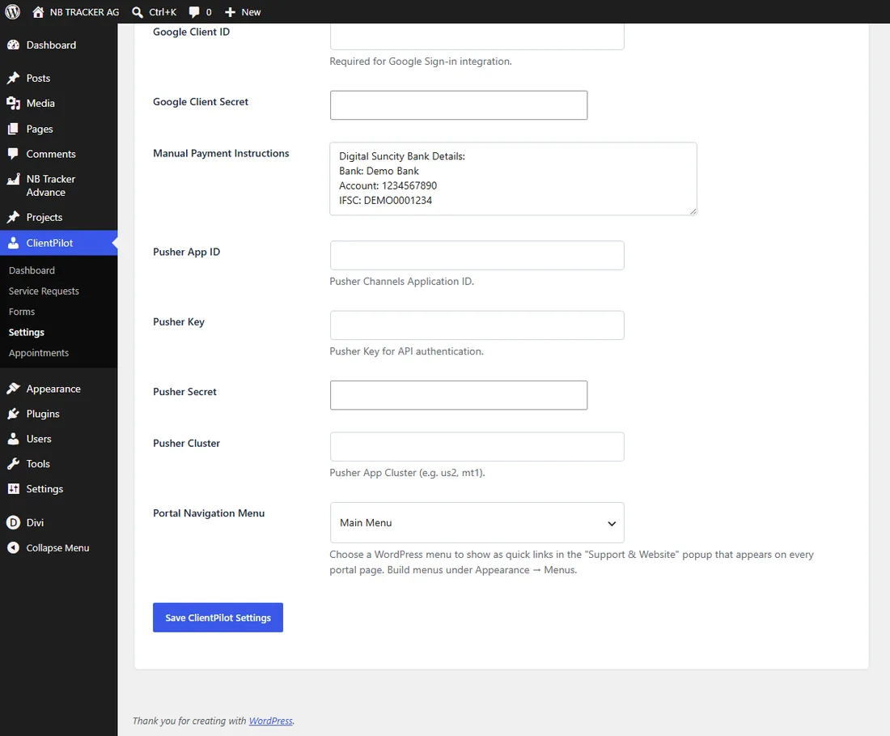Image resolution: width=890 pixels, height=736 pixels.
Task: Click the Plugins plug icon
Action: click(x=14, y=414)
